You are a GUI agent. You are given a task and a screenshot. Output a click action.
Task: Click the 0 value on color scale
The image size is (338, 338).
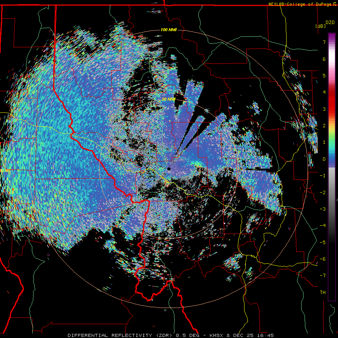pos(324,159)
